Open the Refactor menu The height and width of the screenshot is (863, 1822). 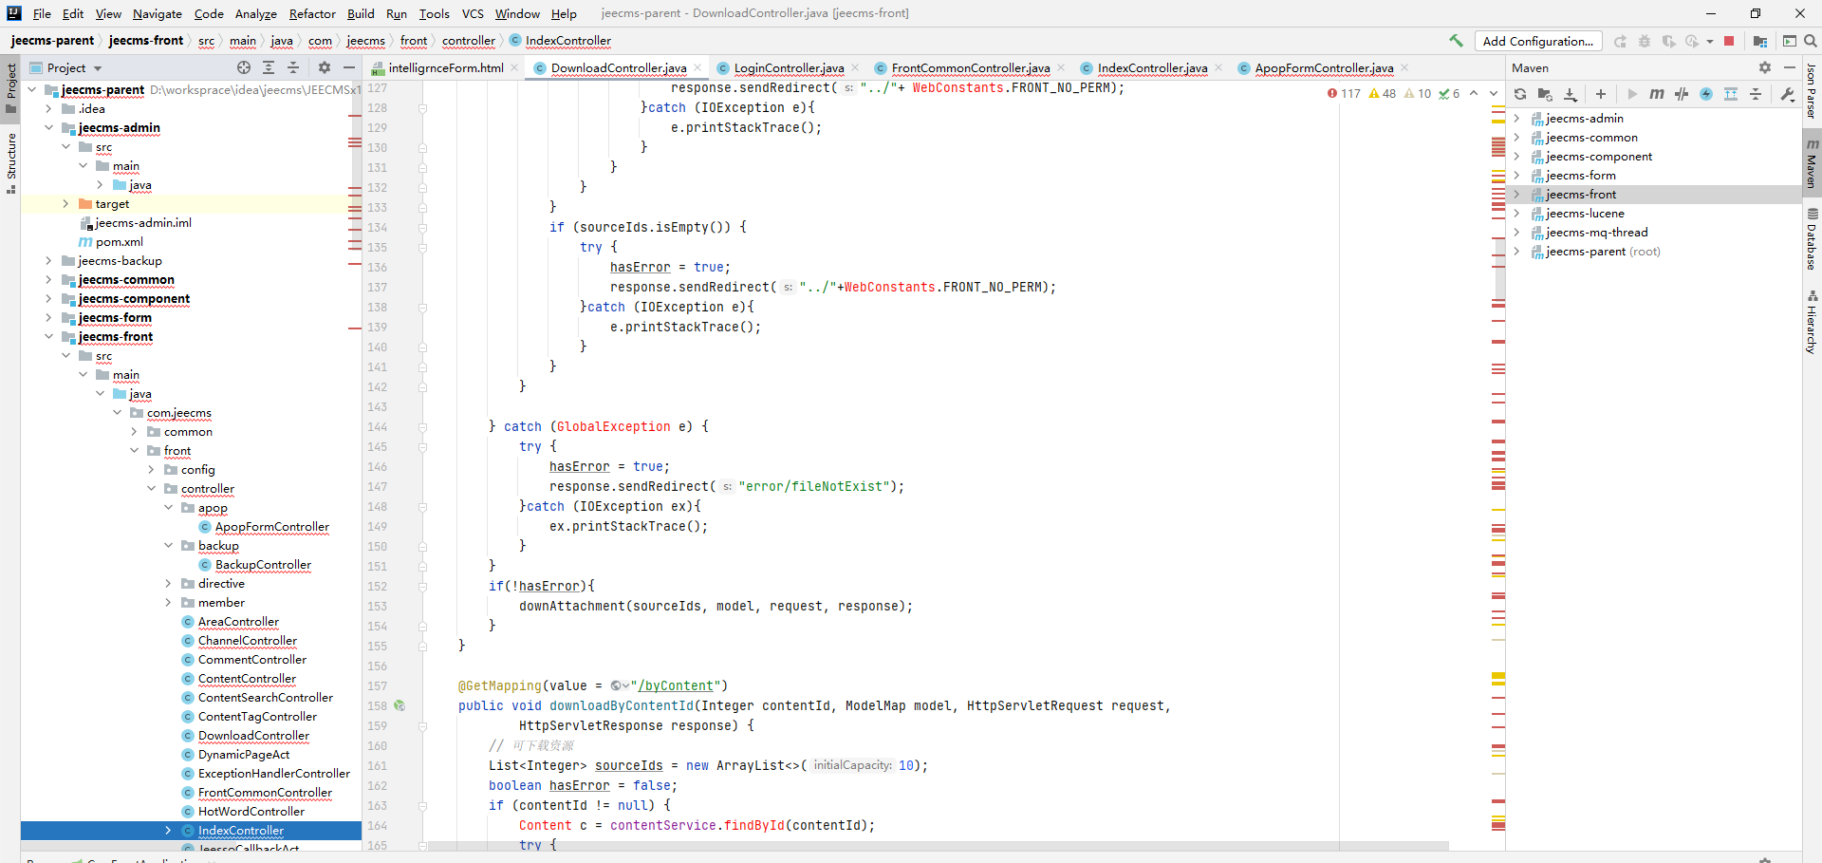(312, 13)
